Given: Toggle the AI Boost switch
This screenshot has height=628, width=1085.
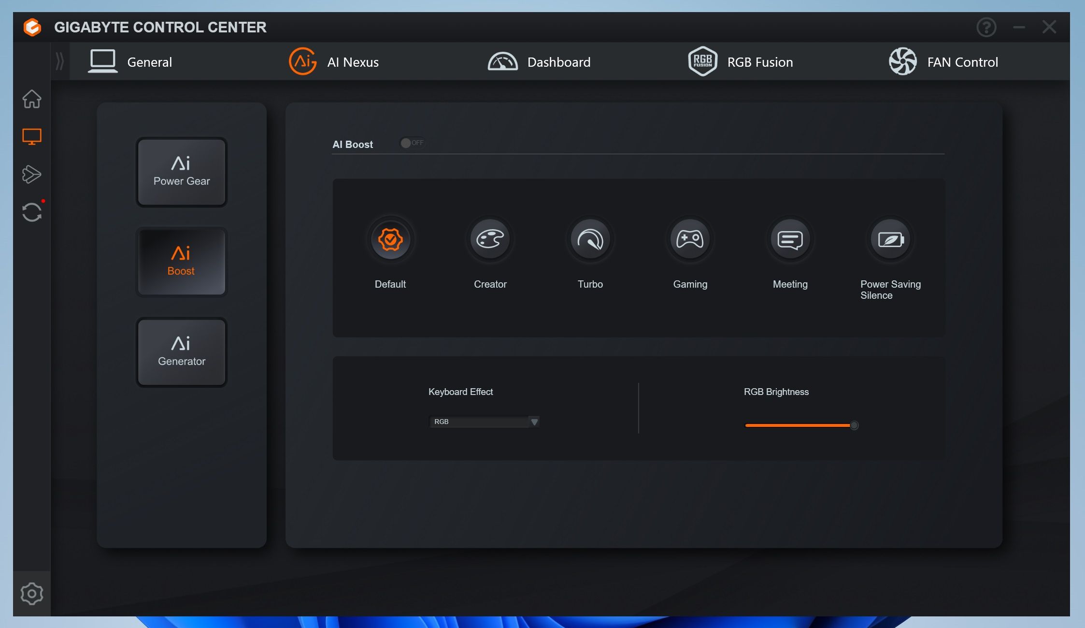Looking at the screenshot, I should point(412,143).
